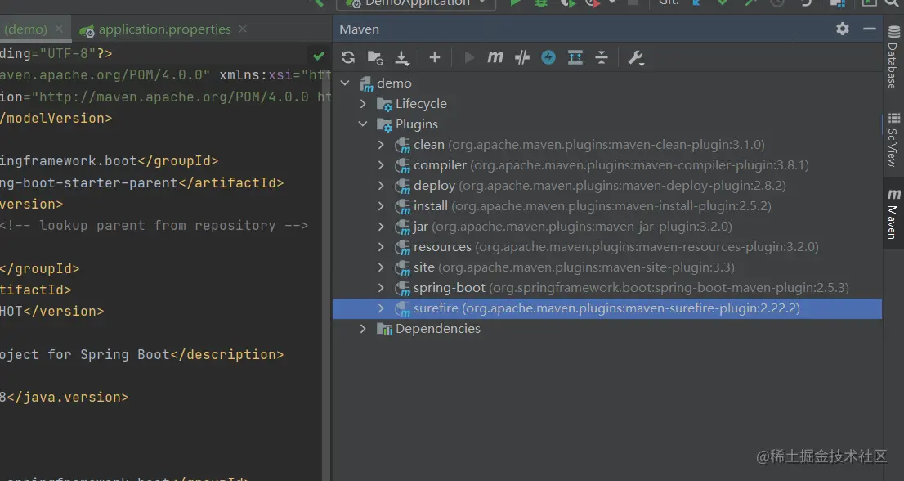This screenshot has height=481, width=904.
Task: Run DemoApplication with green play button
Action: (x=515, y=3)
